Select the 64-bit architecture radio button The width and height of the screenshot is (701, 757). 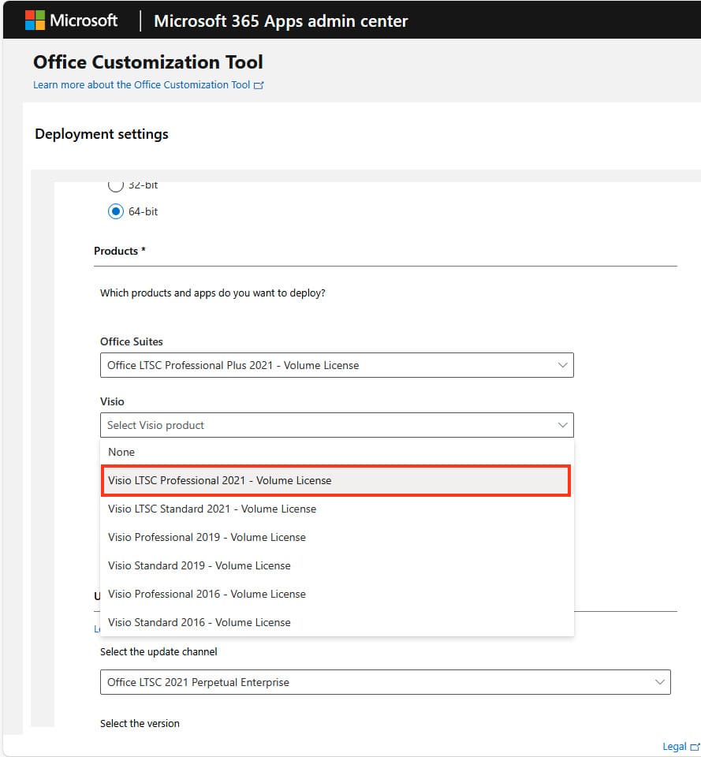(x=116, y=211)
